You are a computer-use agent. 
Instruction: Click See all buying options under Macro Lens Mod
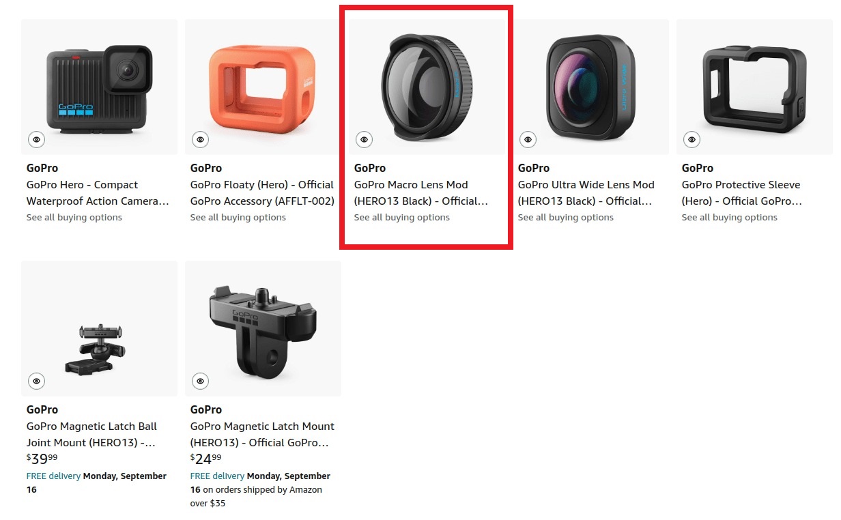402,218
